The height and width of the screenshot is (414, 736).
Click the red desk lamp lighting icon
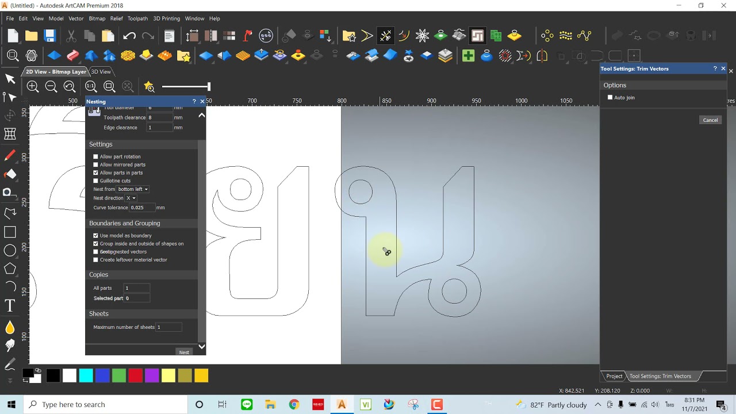pos(248,36)
